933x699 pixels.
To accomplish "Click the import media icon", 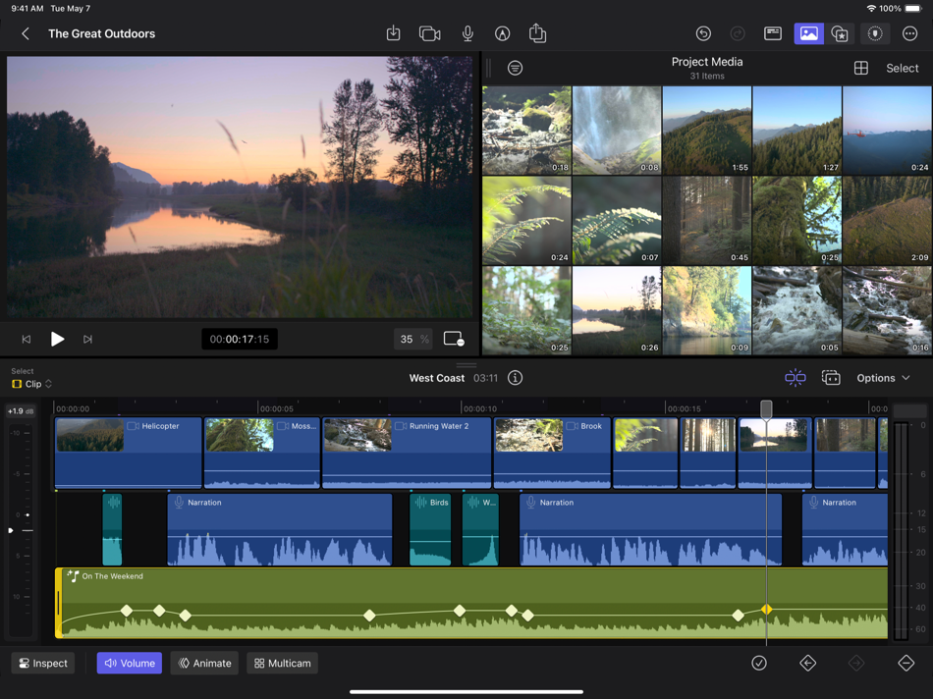I will 393,32.
